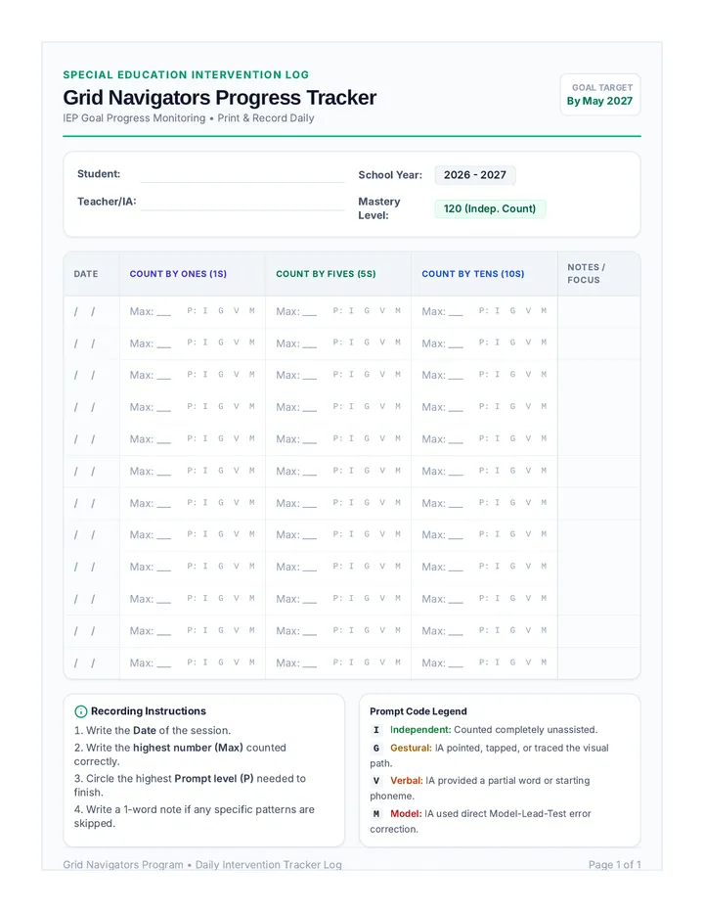Click the blank Student name line

coord(242,174)
